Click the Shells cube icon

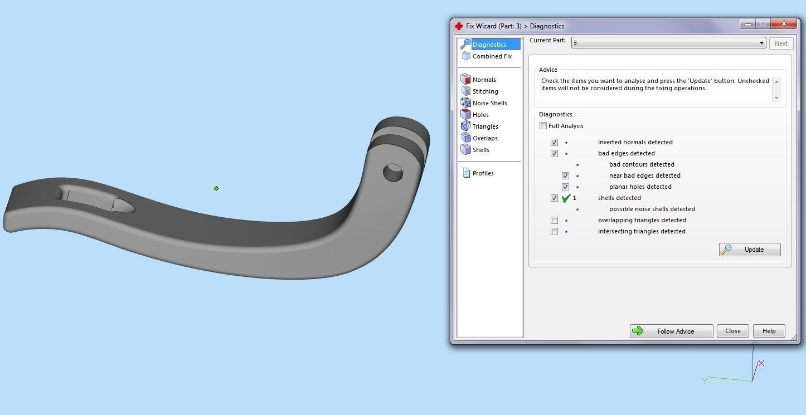tap(466, 150)
